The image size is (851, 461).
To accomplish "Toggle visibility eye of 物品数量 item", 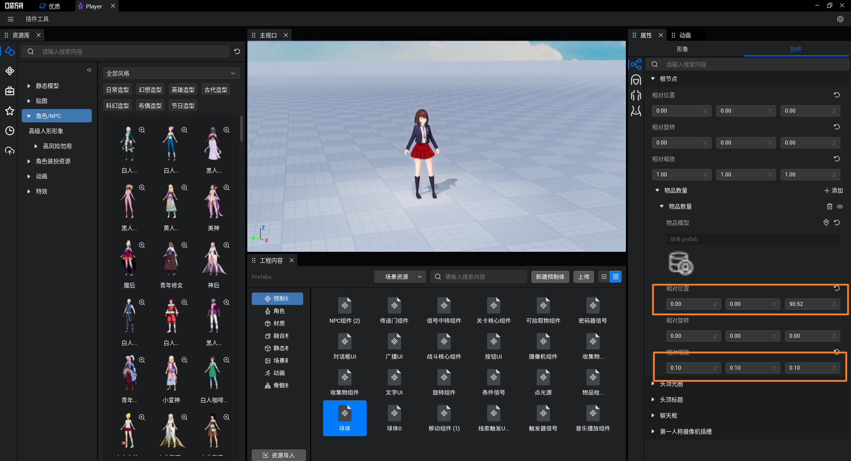I will [840, 207].
